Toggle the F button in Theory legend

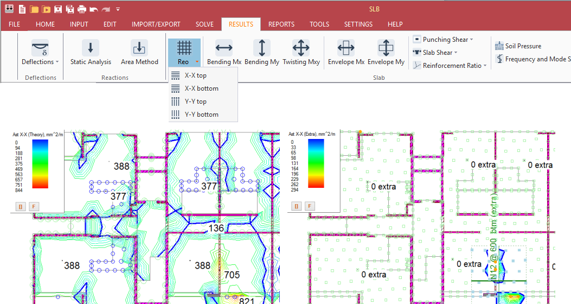pyautogui.click(x=34, y=206)
